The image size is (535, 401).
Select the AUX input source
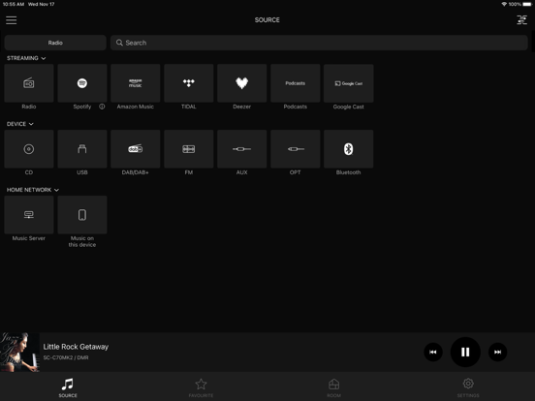[x=242, y=149]
